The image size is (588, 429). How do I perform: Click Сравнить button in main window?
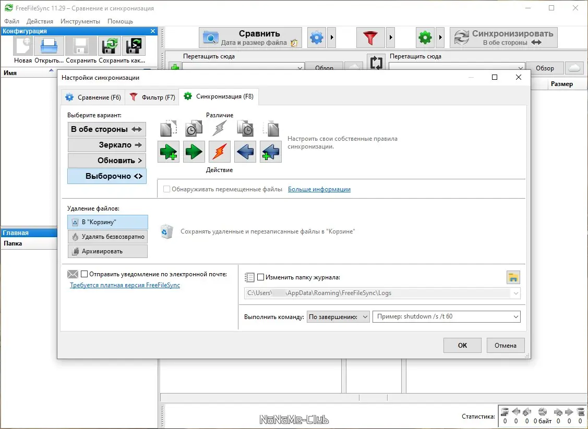[x=250, y=38]
